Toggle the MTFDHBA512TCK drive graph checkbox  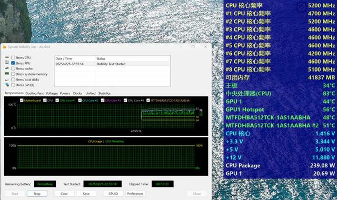click(x=148, y=101)
